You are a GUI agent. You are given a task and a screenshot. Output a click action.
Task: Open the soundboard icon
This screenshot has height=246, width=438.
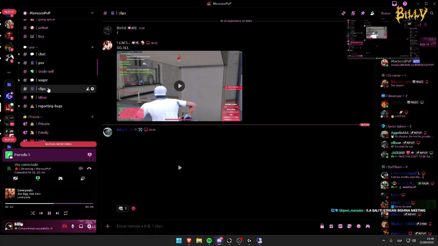[83, 178]
